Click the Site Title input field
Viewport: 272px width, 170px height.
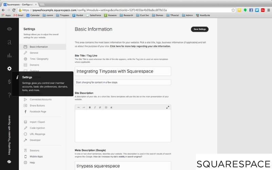coord(123,71)
